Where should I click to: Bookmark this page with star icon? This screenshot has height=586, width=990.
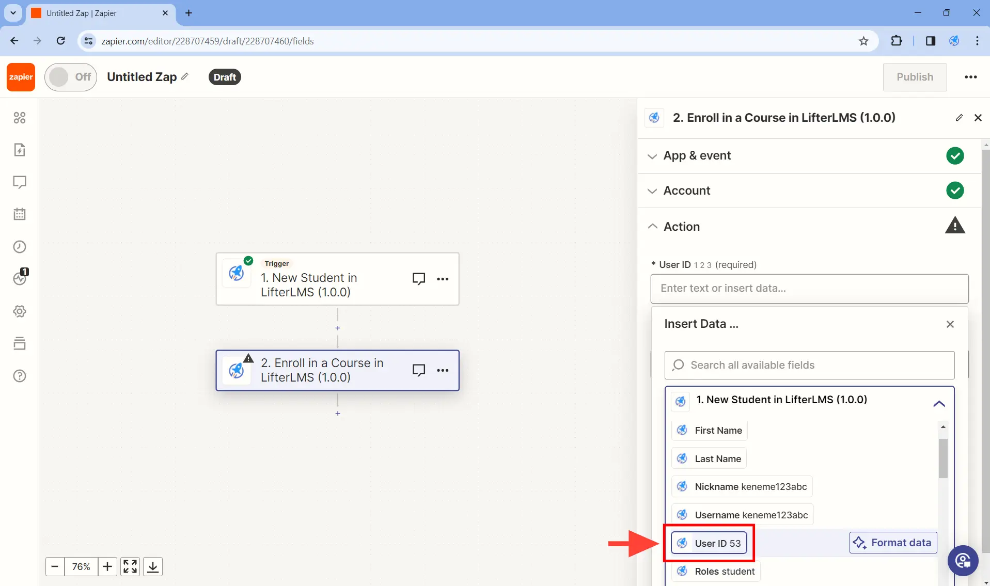tap(863, 41)
